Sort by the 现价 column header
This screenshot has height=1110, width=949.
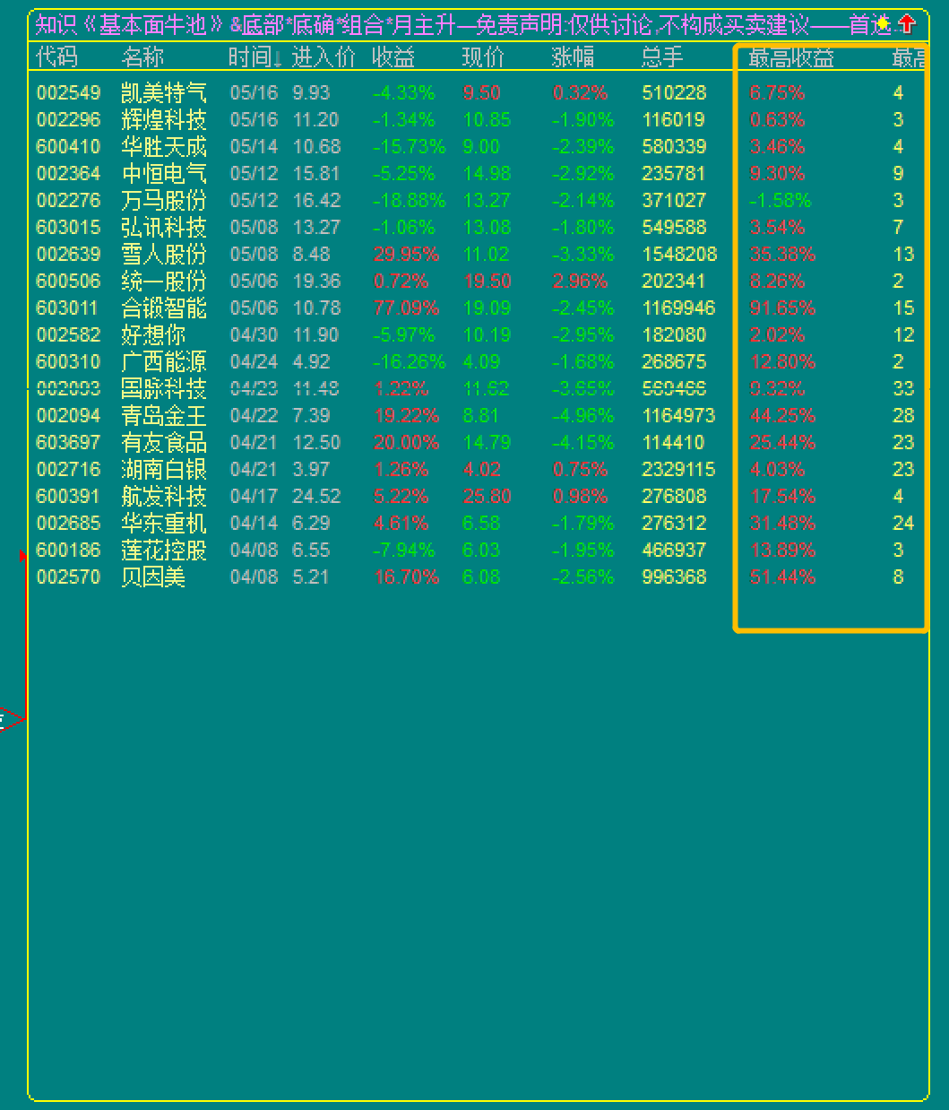[x=483, y=57]
